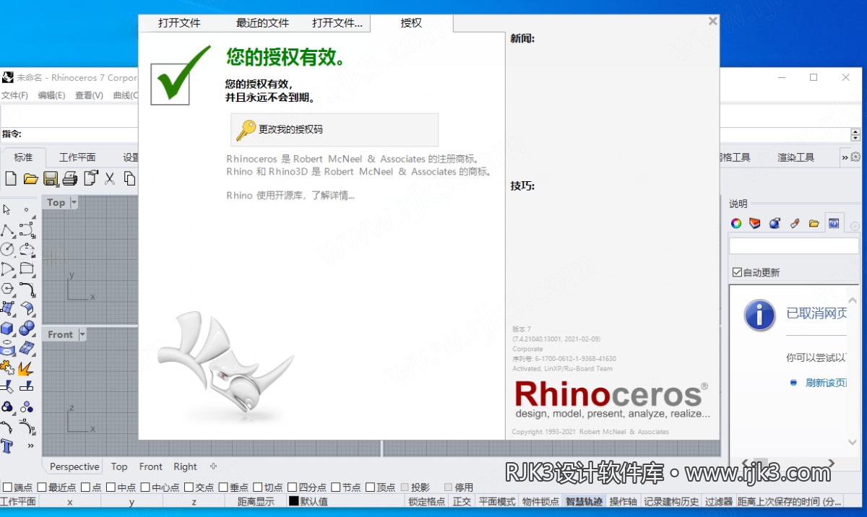This screenshot has height=517, width=867.
Task: Click the Cut scissors icon
Action: pos(110,178)
